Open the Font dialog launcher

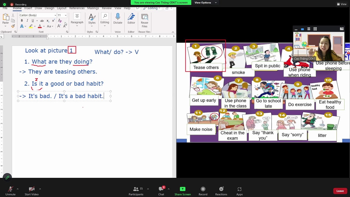(67, 32)
